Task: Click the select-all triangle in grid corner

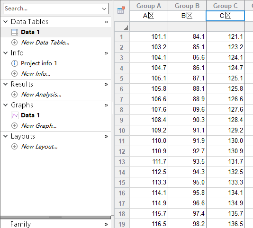Action: (126, 28)
